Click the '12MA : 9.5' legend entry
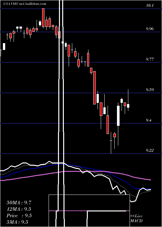Viewport: 162px width, 227px height. [19, 209]
